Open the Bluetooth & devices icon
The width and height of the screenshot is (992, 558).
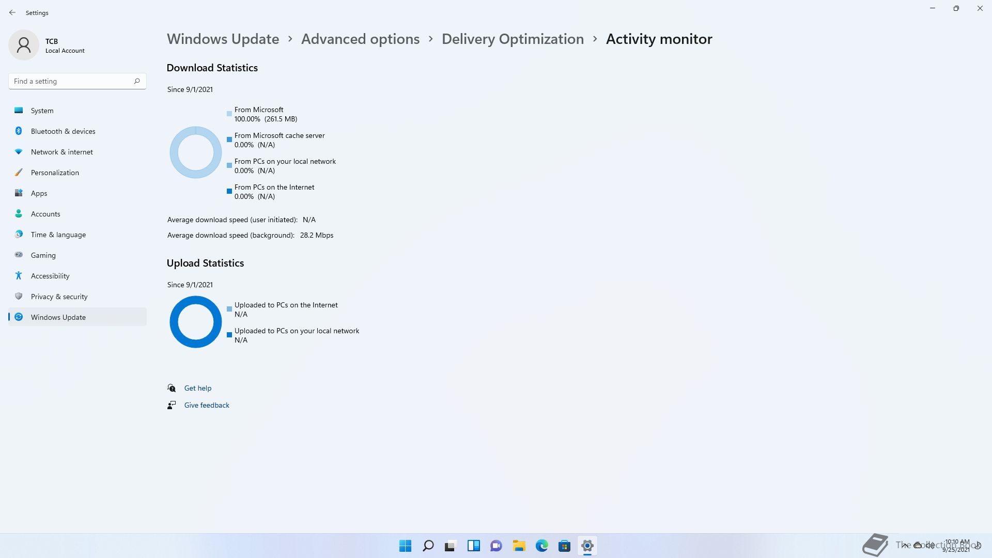tap(19, 131)
